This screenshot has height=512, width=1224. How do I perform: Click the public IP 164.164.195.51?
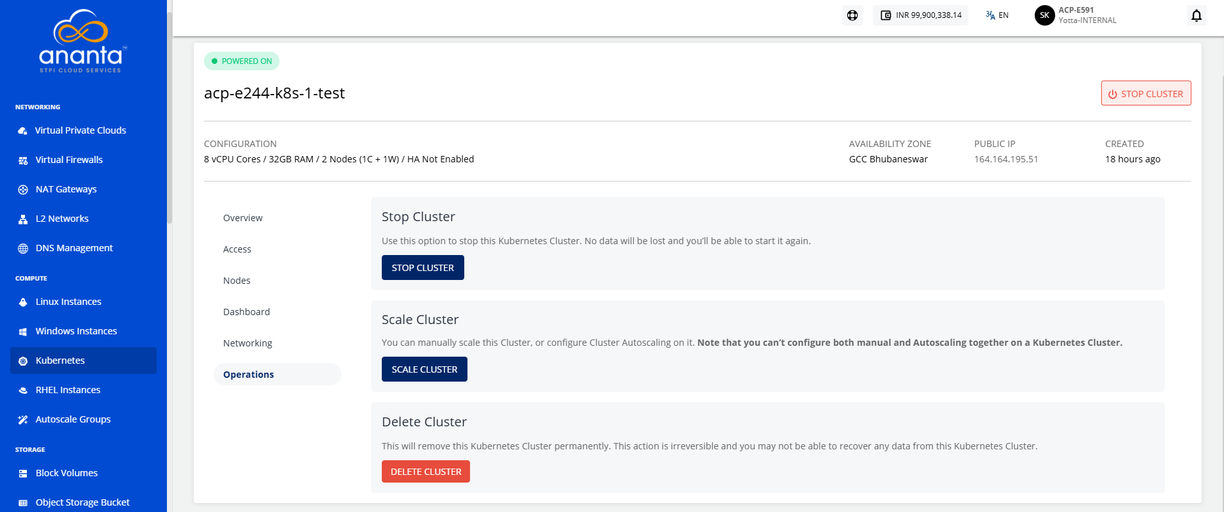[x=1006, y=159]
